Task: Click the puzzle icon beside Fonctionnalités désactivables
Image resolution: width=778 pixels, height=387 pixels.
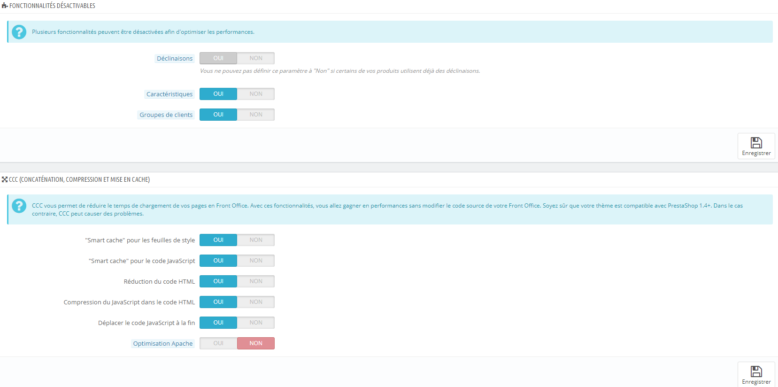Action: click(x=5, y=6)
